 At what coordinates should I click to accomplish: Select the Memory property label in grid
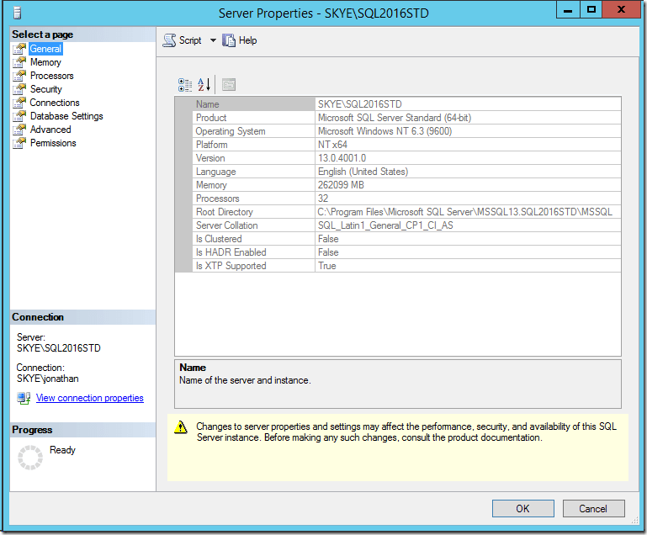tap(211, 185)
